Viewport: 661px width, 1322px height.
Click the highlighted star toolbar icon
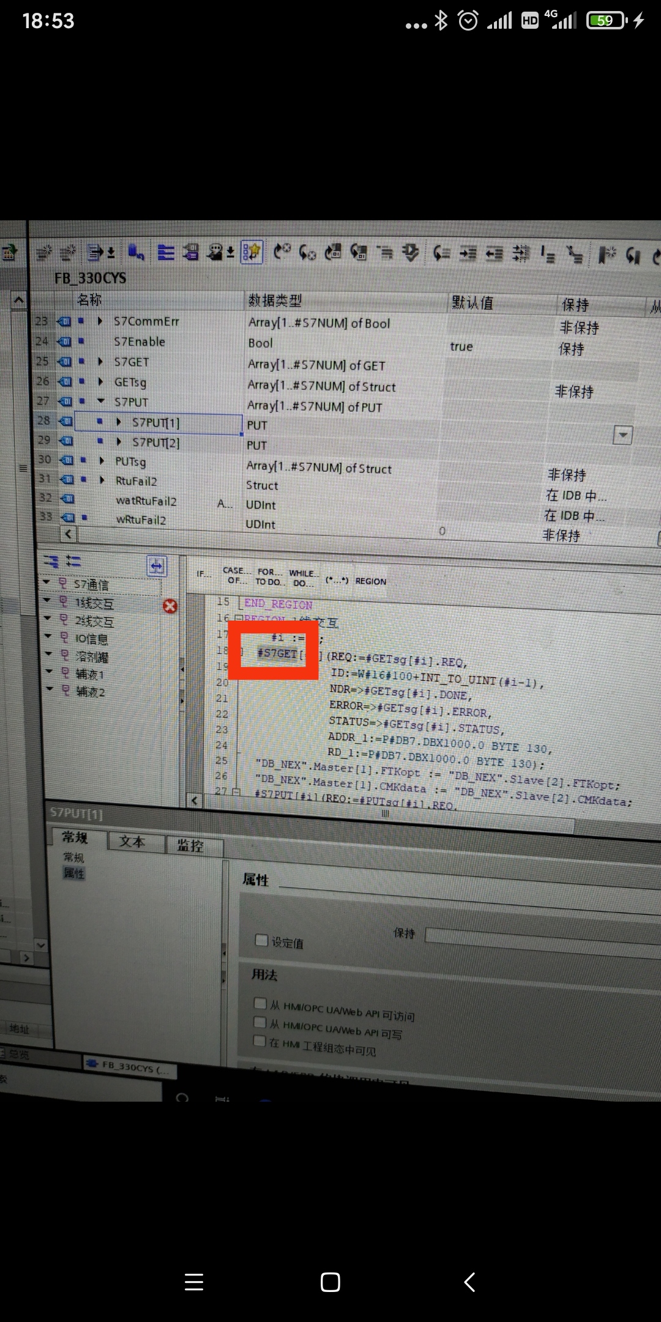[x=252, y=252]
